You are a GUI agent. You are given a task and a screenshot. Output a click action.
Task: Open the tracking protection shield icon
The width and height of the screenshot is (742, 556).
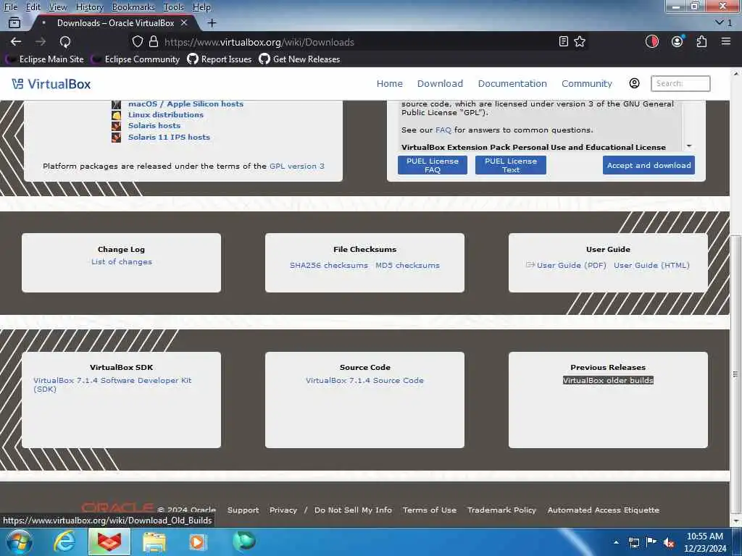point(137,41)
